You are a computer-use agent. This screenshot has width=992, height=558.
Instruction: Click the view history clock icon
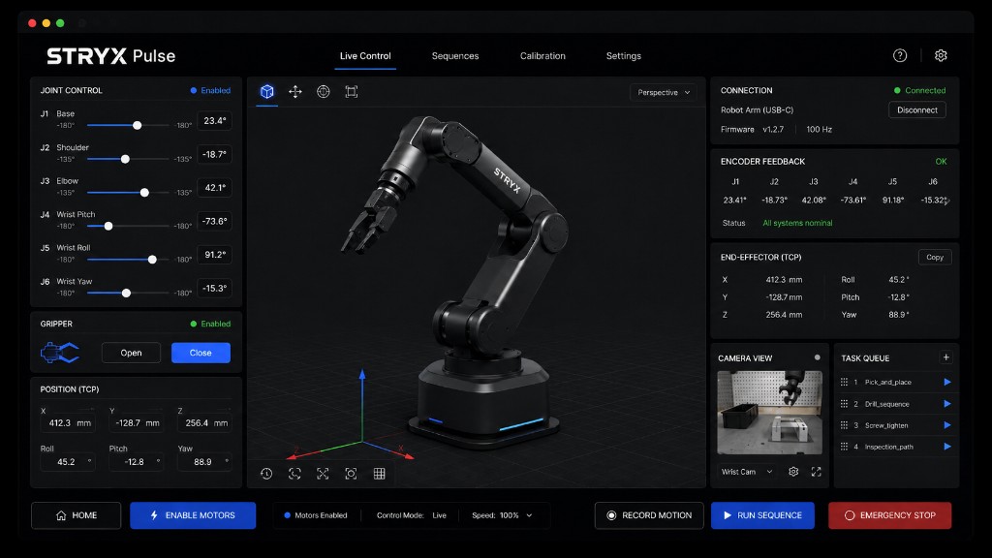266,473
